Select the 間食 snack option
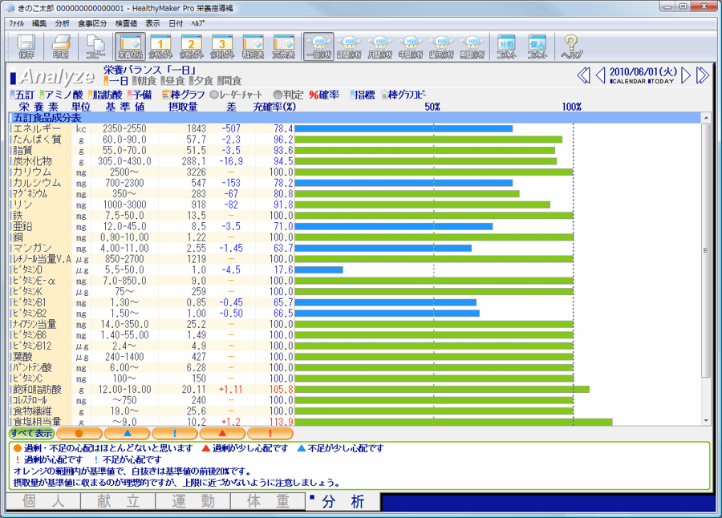This screenshot has height=518, width=722. [229, 81]
